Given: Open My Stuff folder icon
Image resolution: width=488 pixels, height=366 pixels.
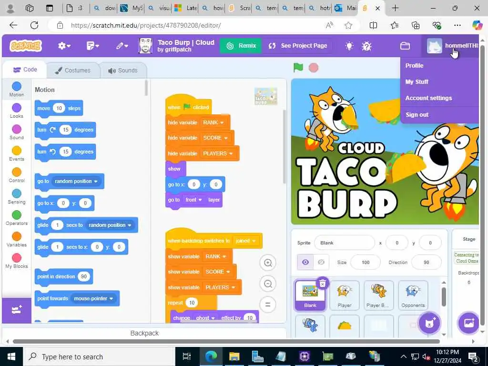Looking at the screenshot, I should (x=405, y=46).
